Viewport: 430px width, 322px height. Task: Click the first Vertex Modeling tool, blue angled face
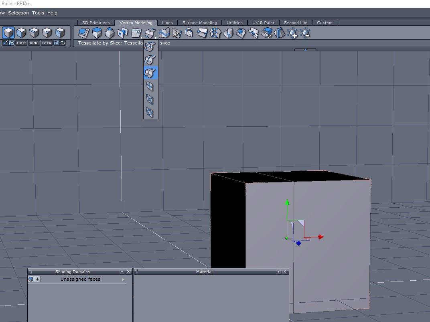pos(84,33)
